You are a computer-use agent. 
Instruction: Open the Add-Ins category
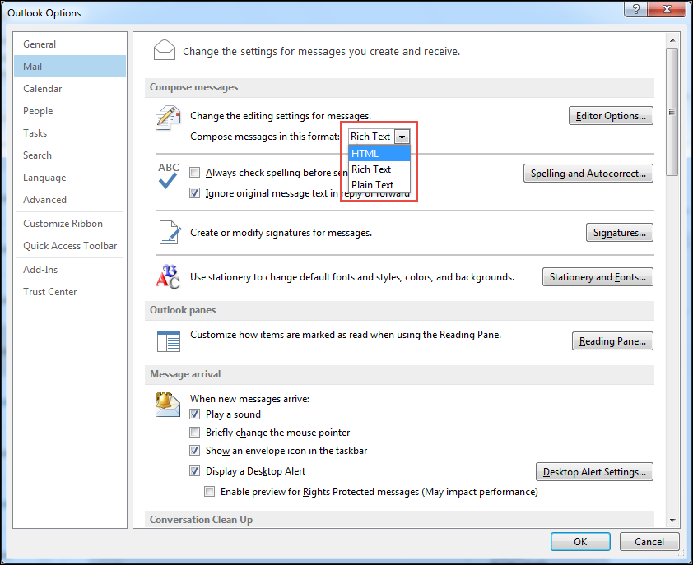tap(70, 270)
